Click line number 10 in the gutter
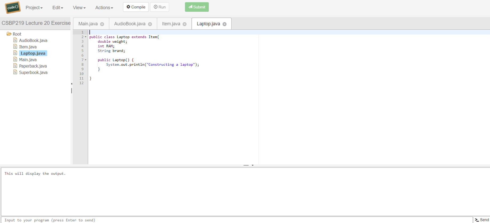Screen dimensions: 490x223 81,74
